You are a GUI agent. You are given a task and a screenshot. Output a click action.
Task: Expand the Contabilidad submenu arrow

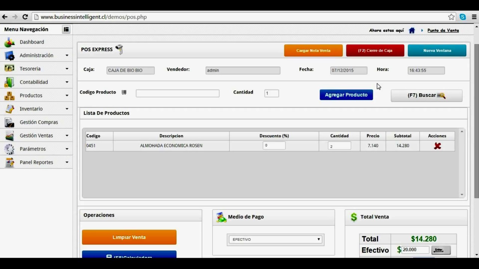(x=67, y=82)
